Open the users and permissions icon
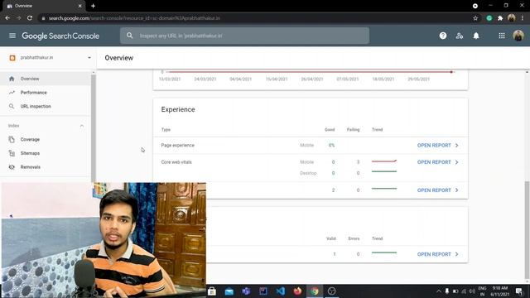Viewport: 530px width, 298px height. (460, 36)
